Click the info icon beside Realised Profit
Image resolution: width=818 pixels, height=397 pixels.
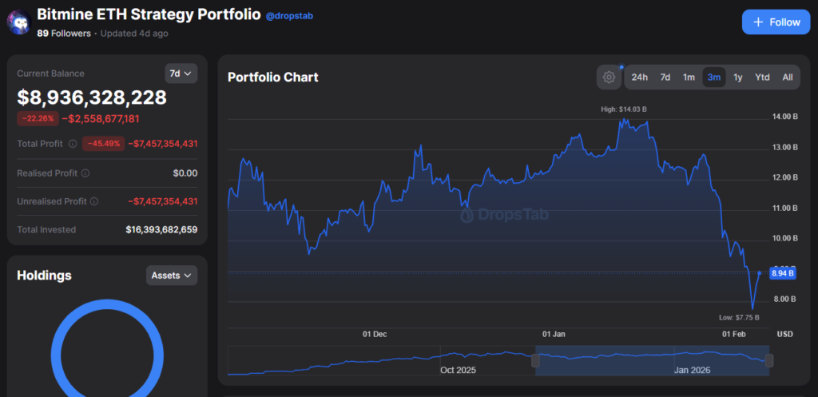point(85,173)
